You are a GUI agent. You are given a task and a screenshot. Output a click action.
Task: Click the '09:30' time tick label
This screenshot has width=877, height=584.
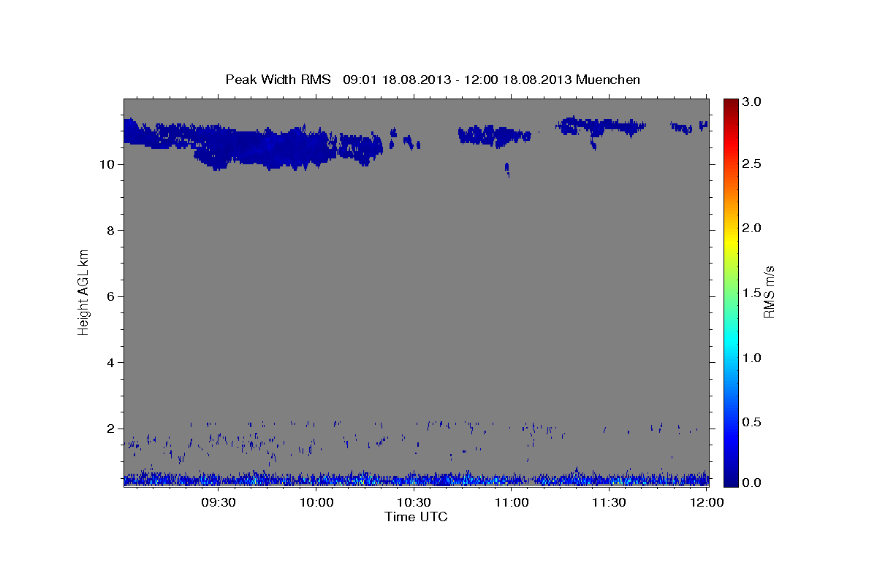[x=218, y=502]
